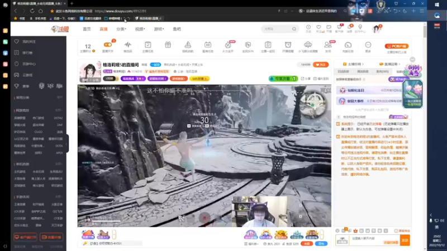This screenshot has width=447, height=251.
Task: Click the streamer avatar thumbnail
Action: click(90, 71)
